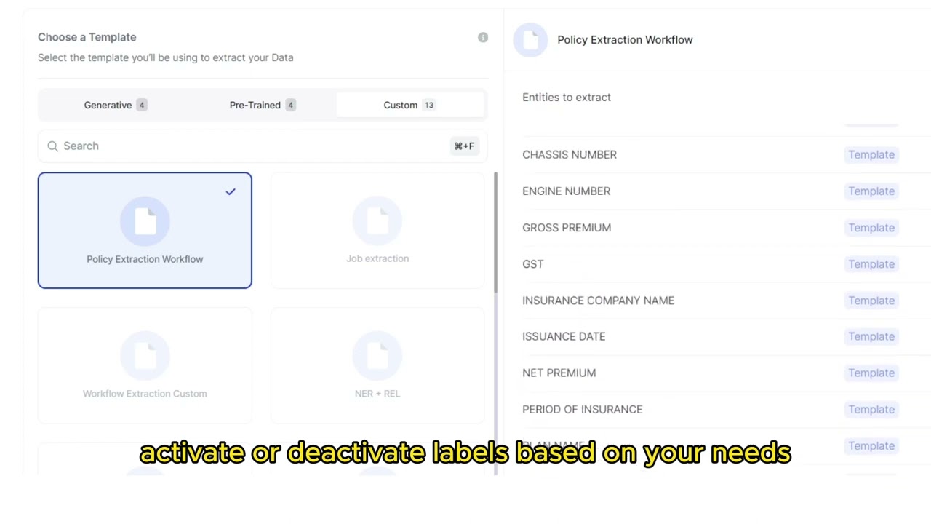Switch to the Pre-Trained tab
The image size is (931, 524).
263,105
